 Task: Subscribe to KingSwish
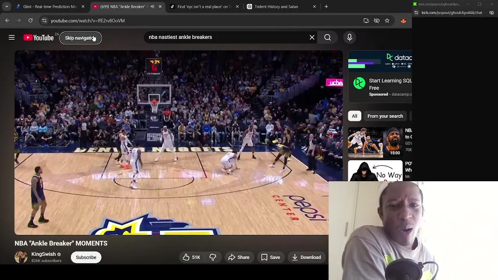pos(86,257)
